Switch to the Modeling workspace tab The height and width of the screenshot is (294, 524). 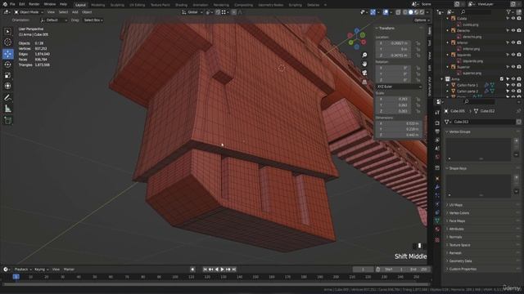click(98, 5)
